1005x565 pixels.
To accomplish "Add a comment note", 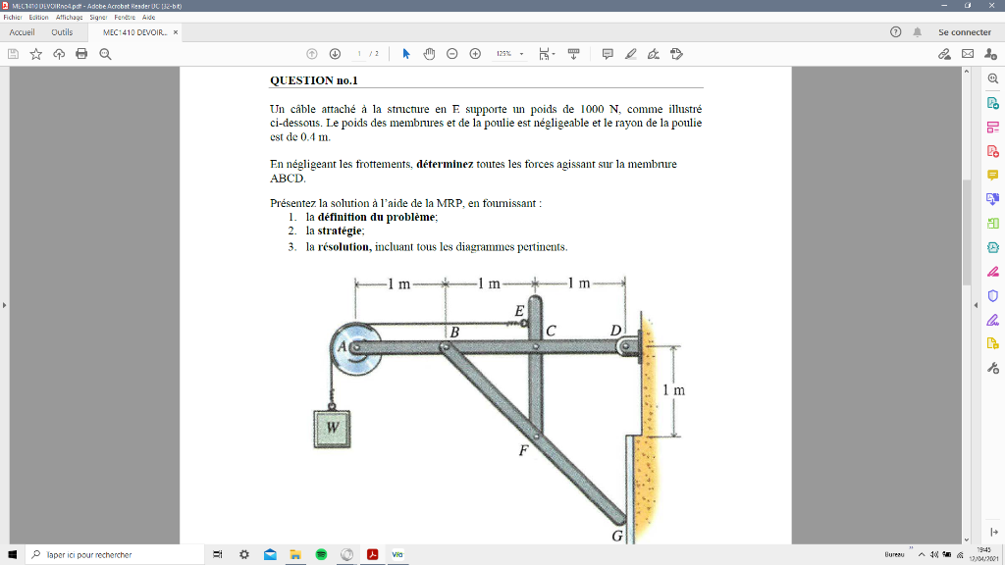I will click(608, 54).
